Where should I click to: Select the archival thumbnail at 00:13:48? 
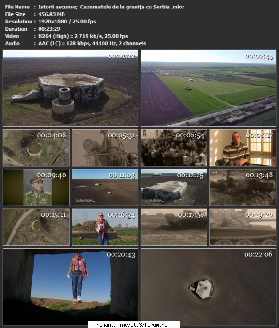243,187
